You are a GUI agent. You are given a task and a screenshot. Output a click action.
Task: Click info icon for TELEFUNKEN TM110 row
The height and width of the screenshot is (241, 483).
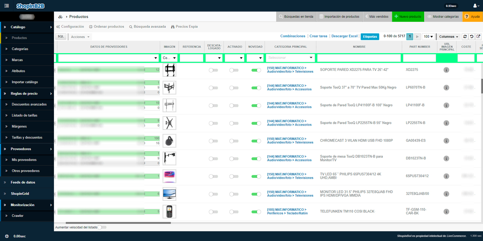446,212
